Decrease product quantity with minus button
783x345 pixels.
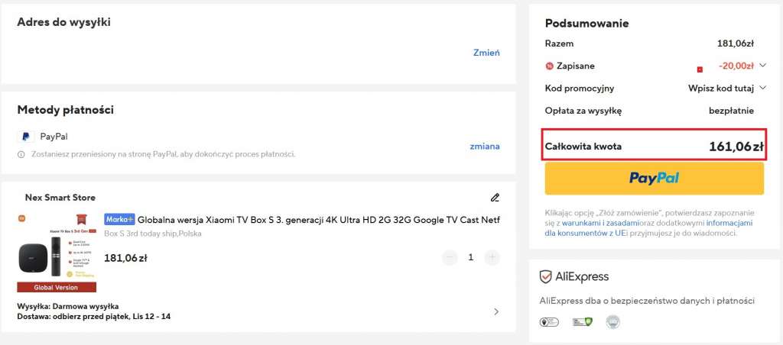(x=450, y=257)
